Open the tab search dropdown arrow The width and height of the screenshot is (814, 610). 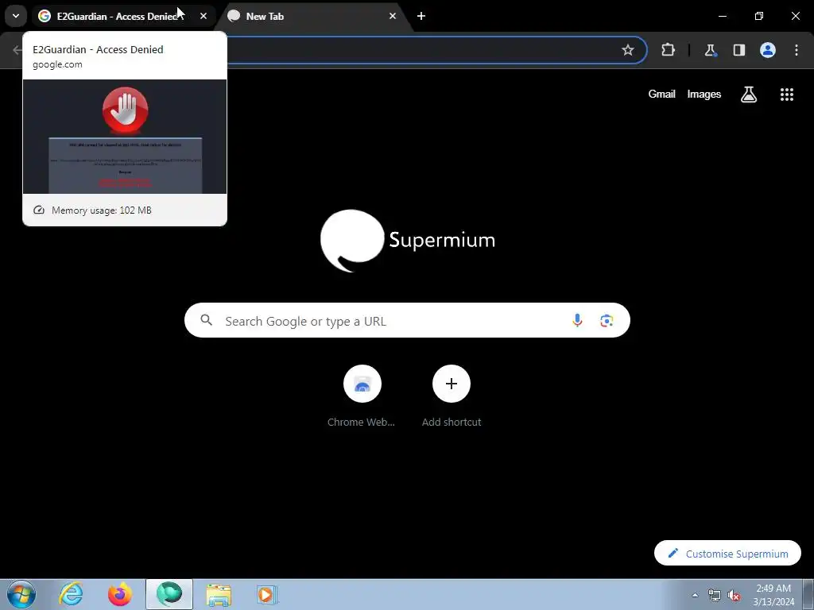coord(16,16)
